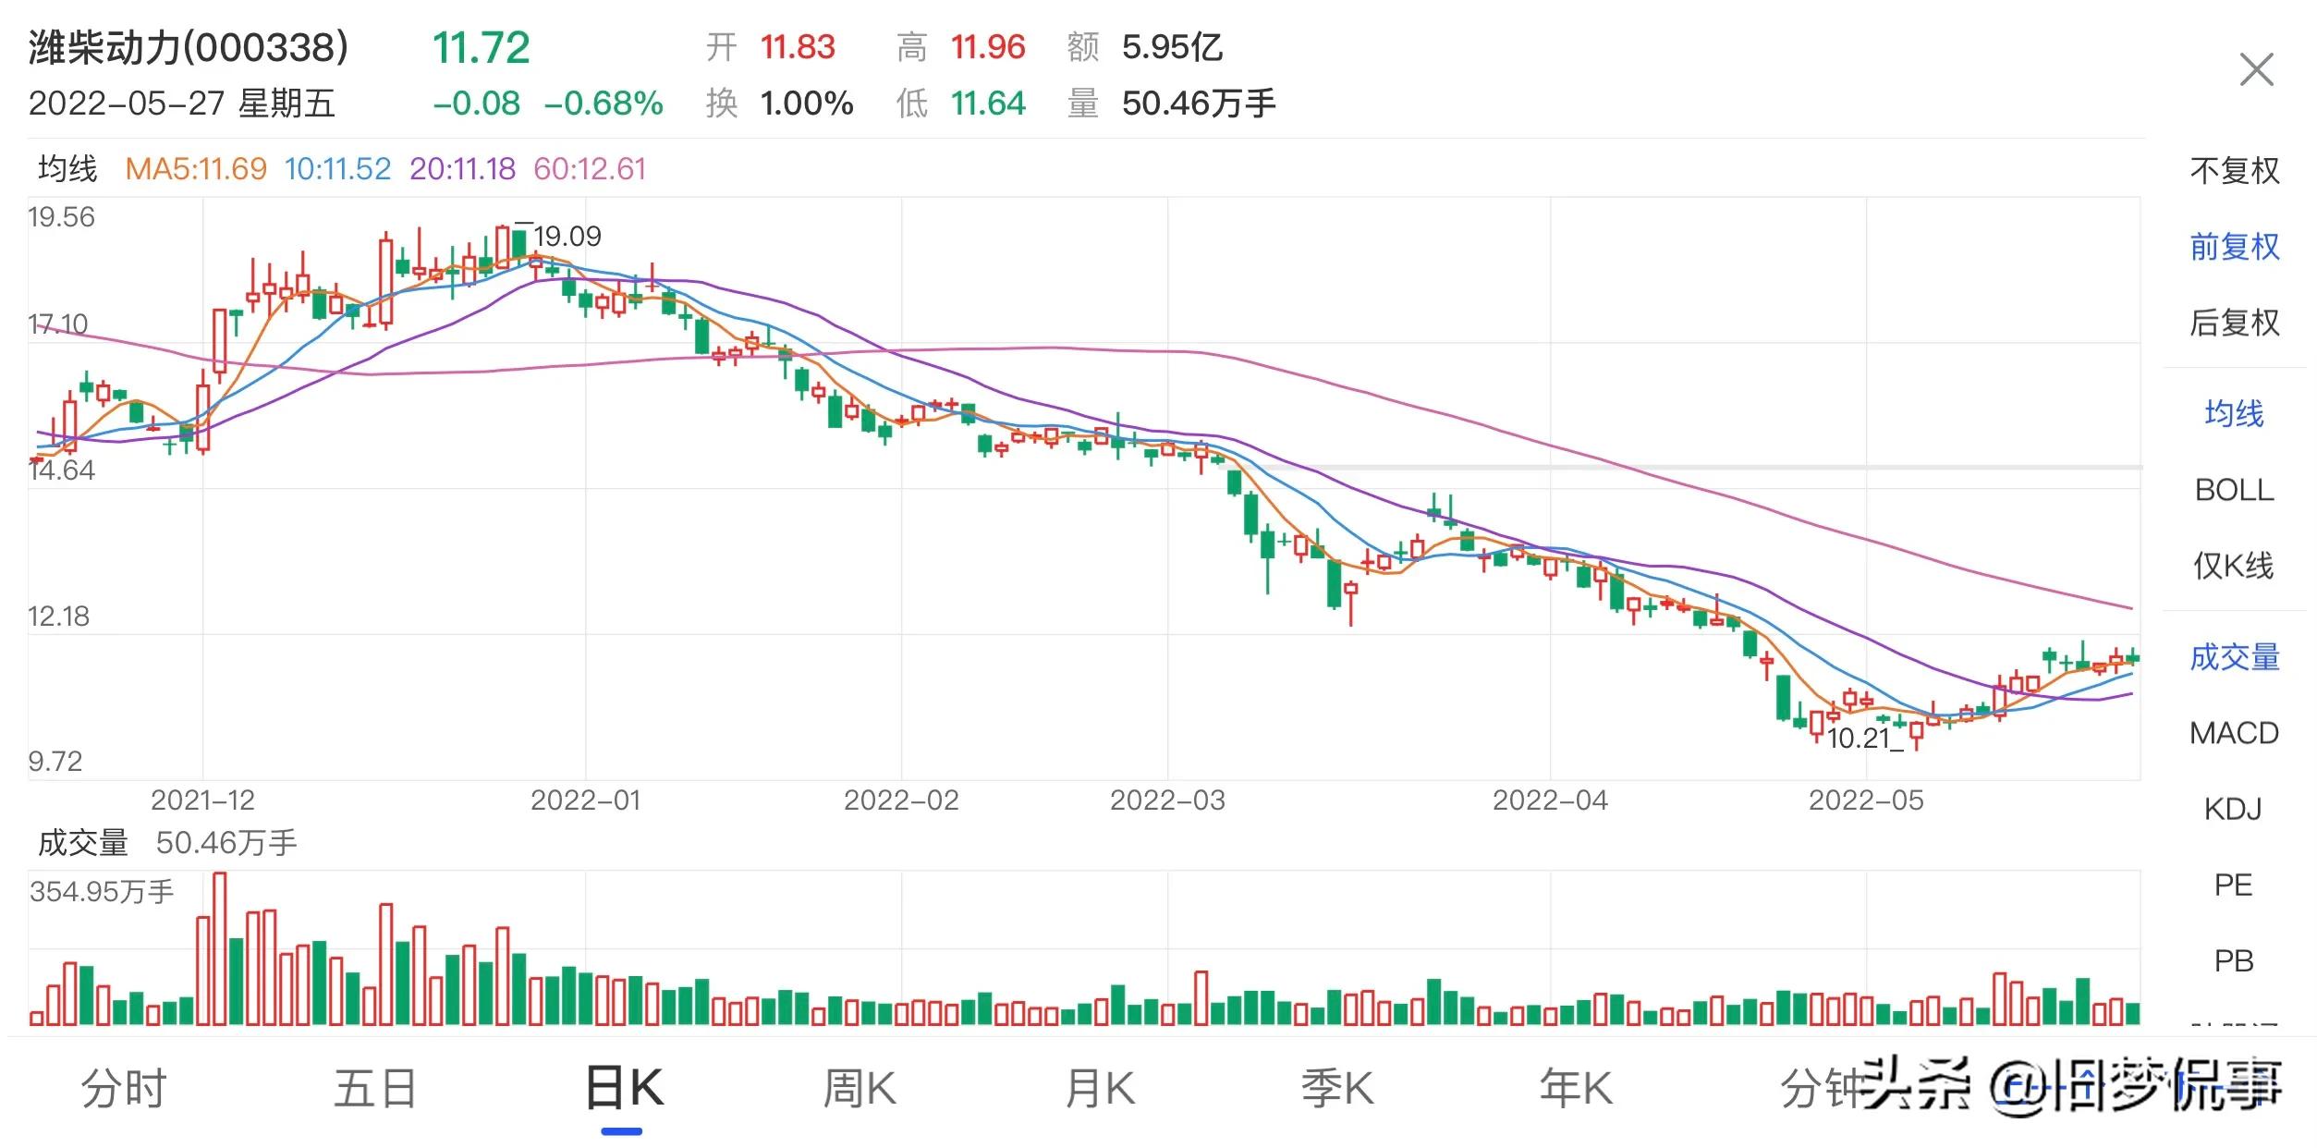This screenshot has width=2317, height=1148.
Task: Click the 20:11.18 moving average label
Action: point(462,168)
